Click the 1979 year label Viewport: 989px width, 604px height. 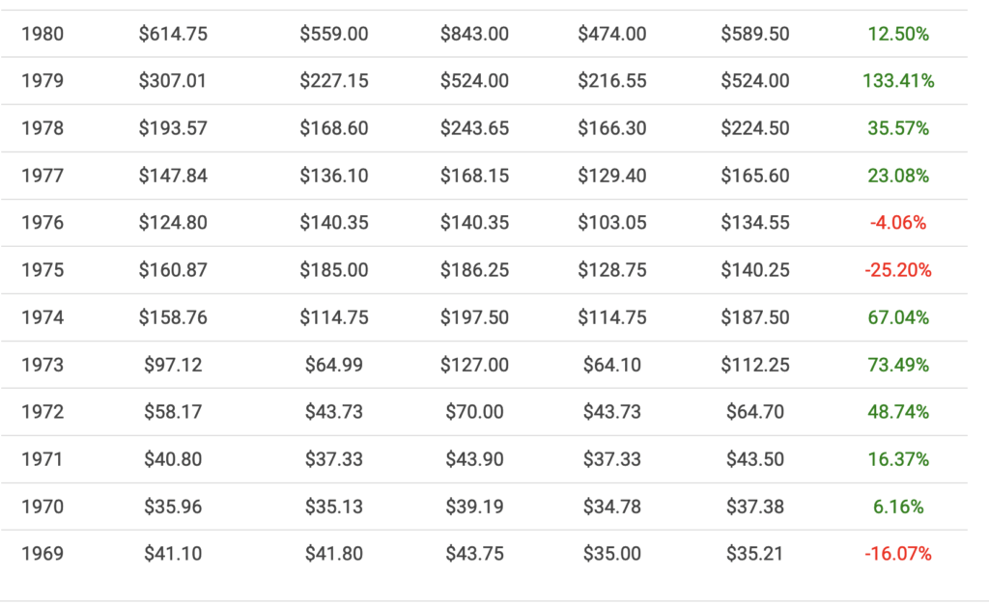(42, 81)
